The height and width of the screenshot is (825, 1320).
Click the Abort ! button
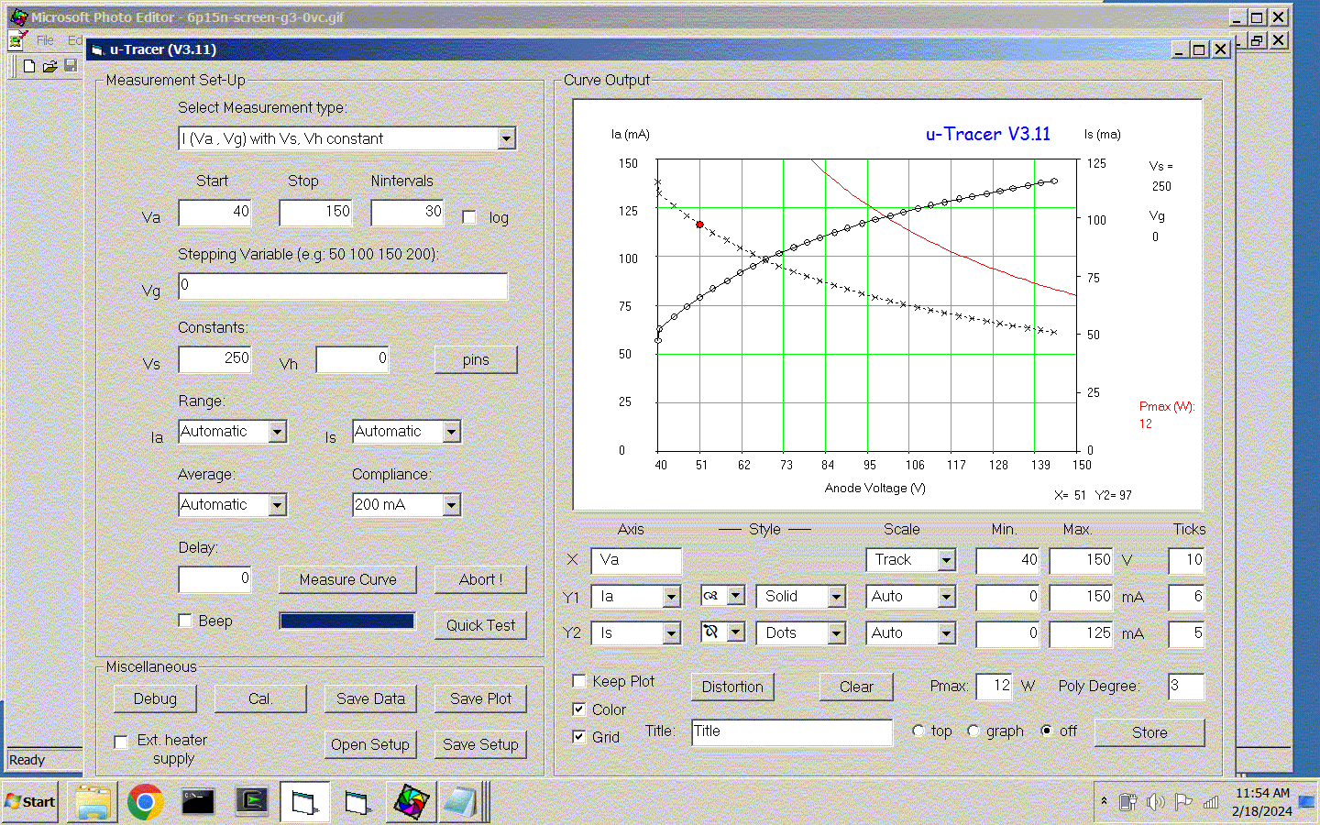pyautogui.click(x=480, y=579)
